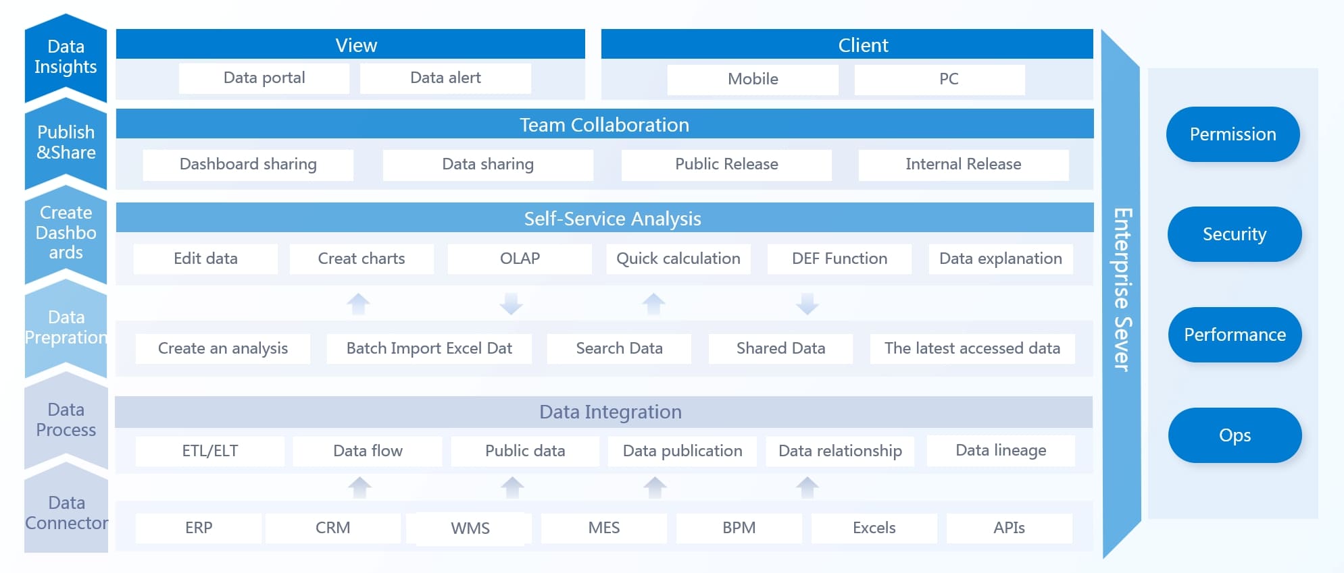
Task: Click the down arrow beneath OLAP
Action: (511, 304)
